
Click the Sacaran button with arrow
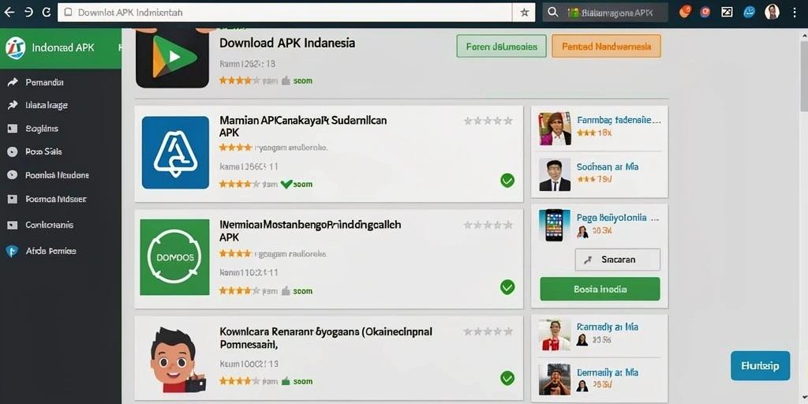(x=617, y=260)
